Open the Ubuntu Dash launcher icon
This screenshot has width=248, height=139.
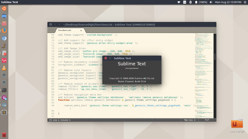coord(4,8)
